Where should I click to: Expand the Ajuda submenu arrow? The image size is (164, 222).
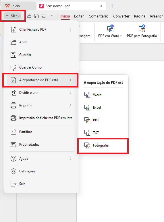pos(70,159)
